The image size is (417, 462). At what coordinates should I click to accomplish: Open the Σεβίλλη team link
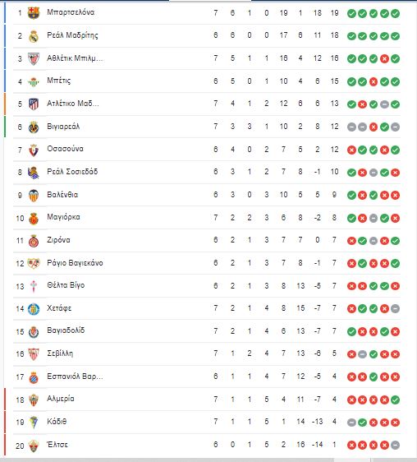point(60,353)
